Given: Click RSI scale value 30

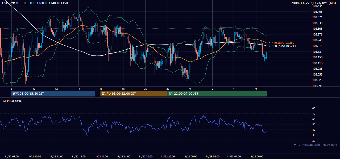Looking at the screenshot, I should pyautogui.click(x=314, y=135).
